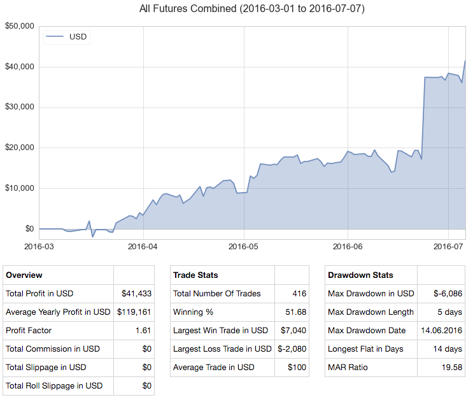Click the Trade Stats table header
Screen dimensions: 473x400
pos(195,275)
